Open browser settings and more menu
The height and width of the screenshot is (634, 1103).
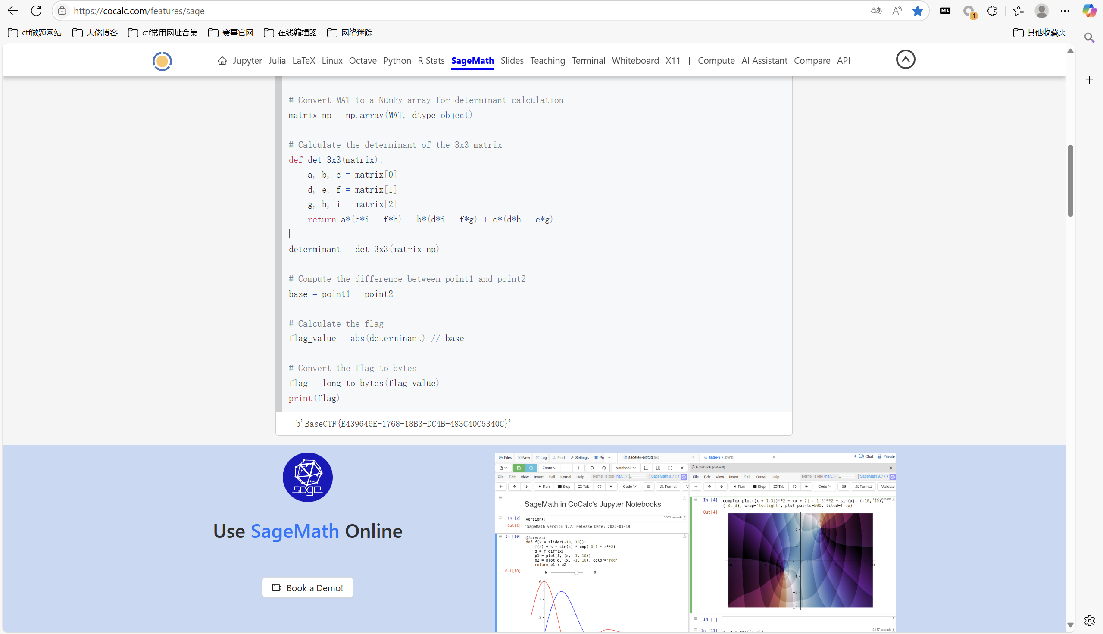click(x=1065, y=11)
